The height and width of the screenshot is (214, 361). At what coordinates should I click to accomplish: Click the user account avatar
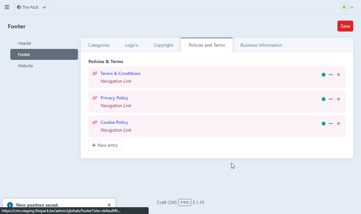click(344, 7)
